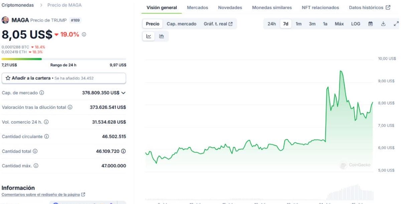Click info icon beside Cantidad máx.
This screenshot has width=401, height=204.
pos(36,166)
